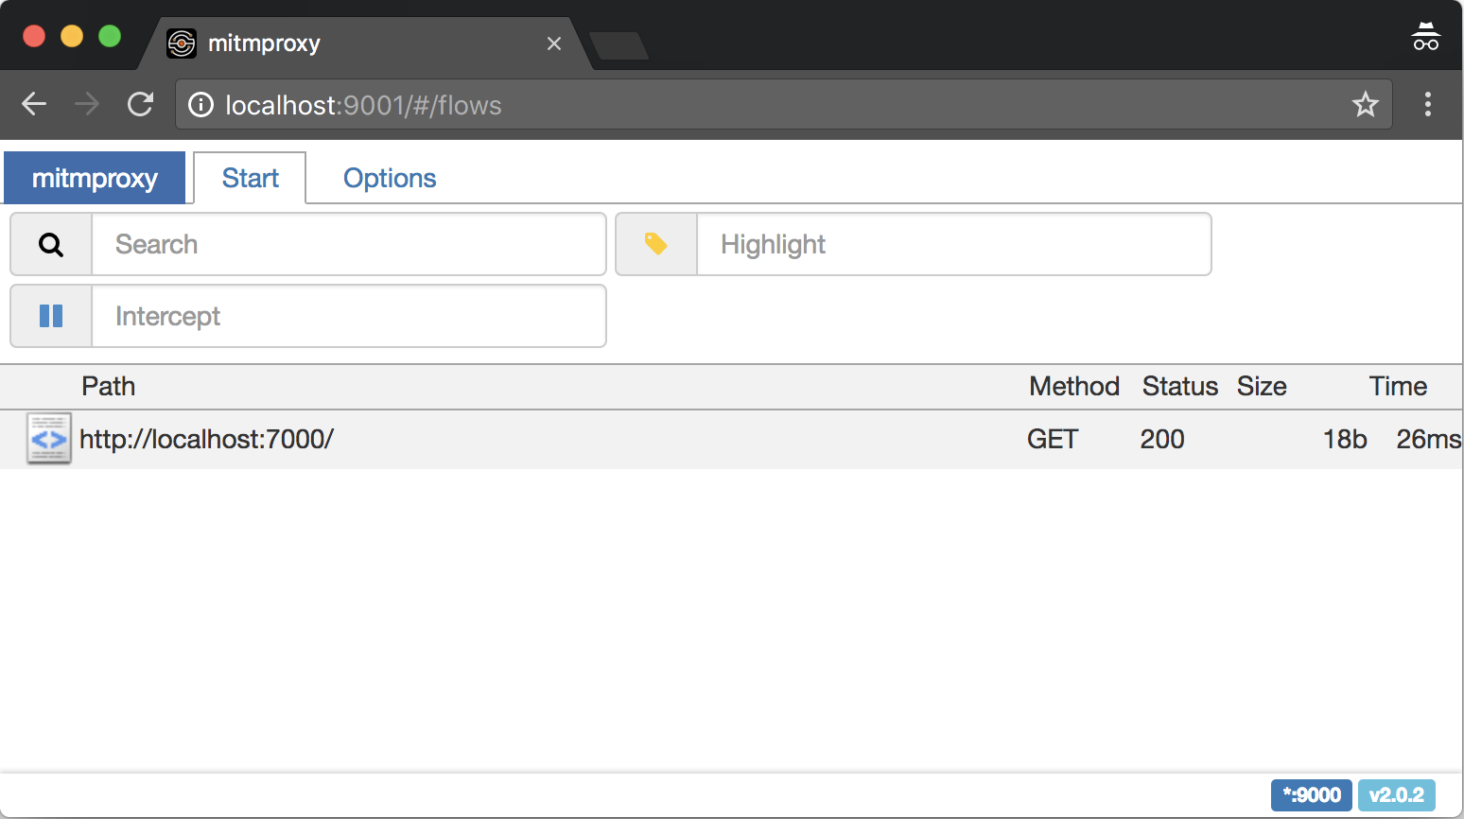This screenshot has width=1464, height=819.
Task: Click the yellow highlight tag icon
Action: 656,244
